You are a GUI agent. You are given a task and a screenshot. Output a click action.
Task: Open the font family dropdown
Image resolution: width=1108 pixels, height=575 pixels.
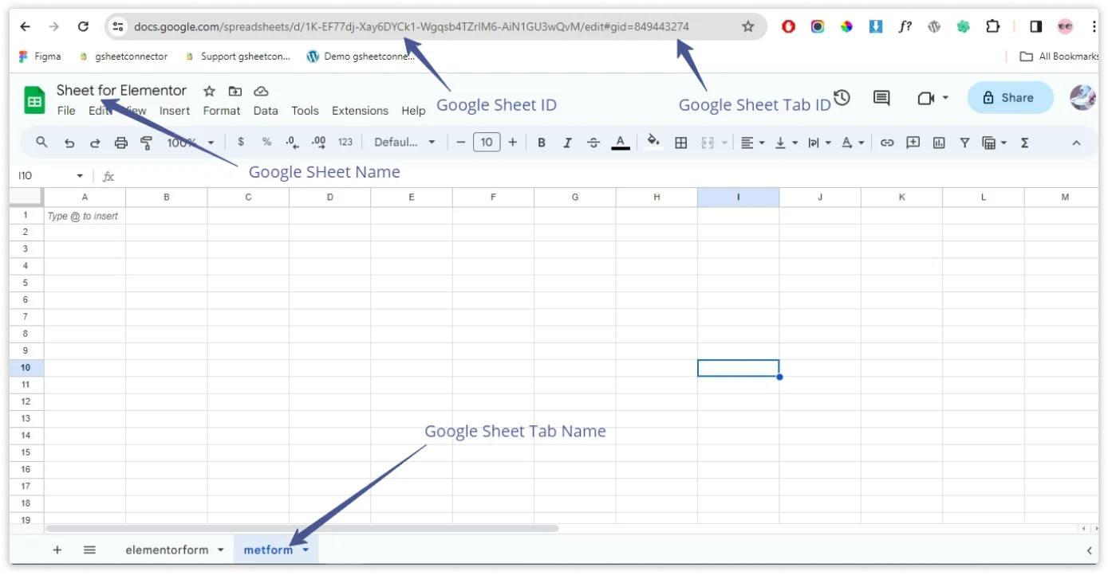[405, 143]
